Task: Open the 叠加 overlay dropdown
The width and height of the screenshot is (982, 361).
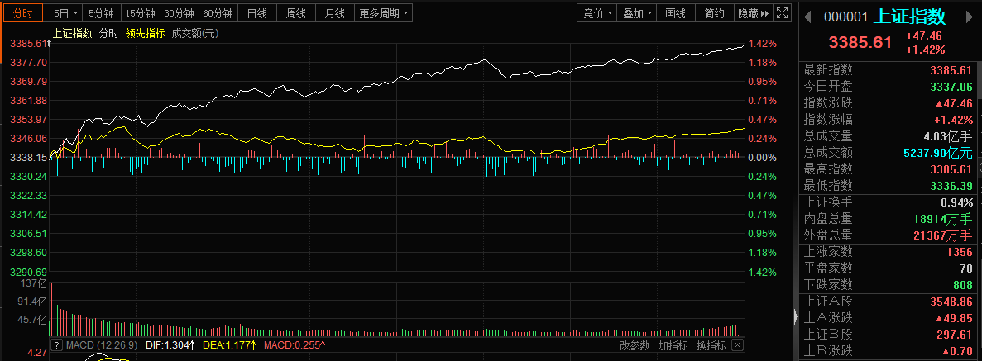Action: (638, 13)
